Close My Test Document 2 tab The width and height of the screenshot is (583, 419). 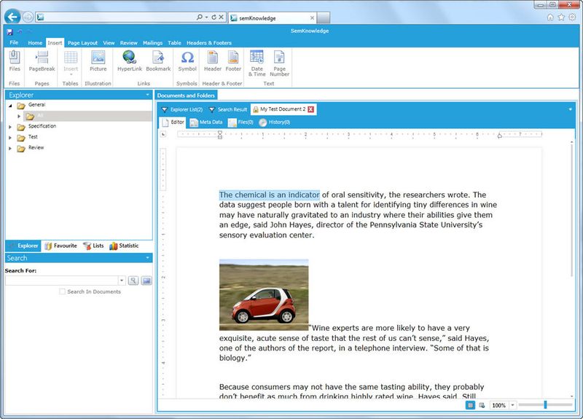tap(311, 109)
